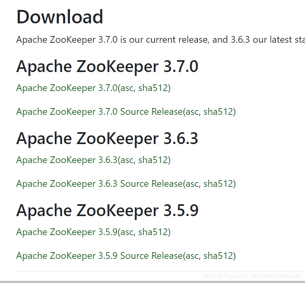
Task: Open the sha512 link for ZooKeeper 3.6.3
Action: point(153,160)
